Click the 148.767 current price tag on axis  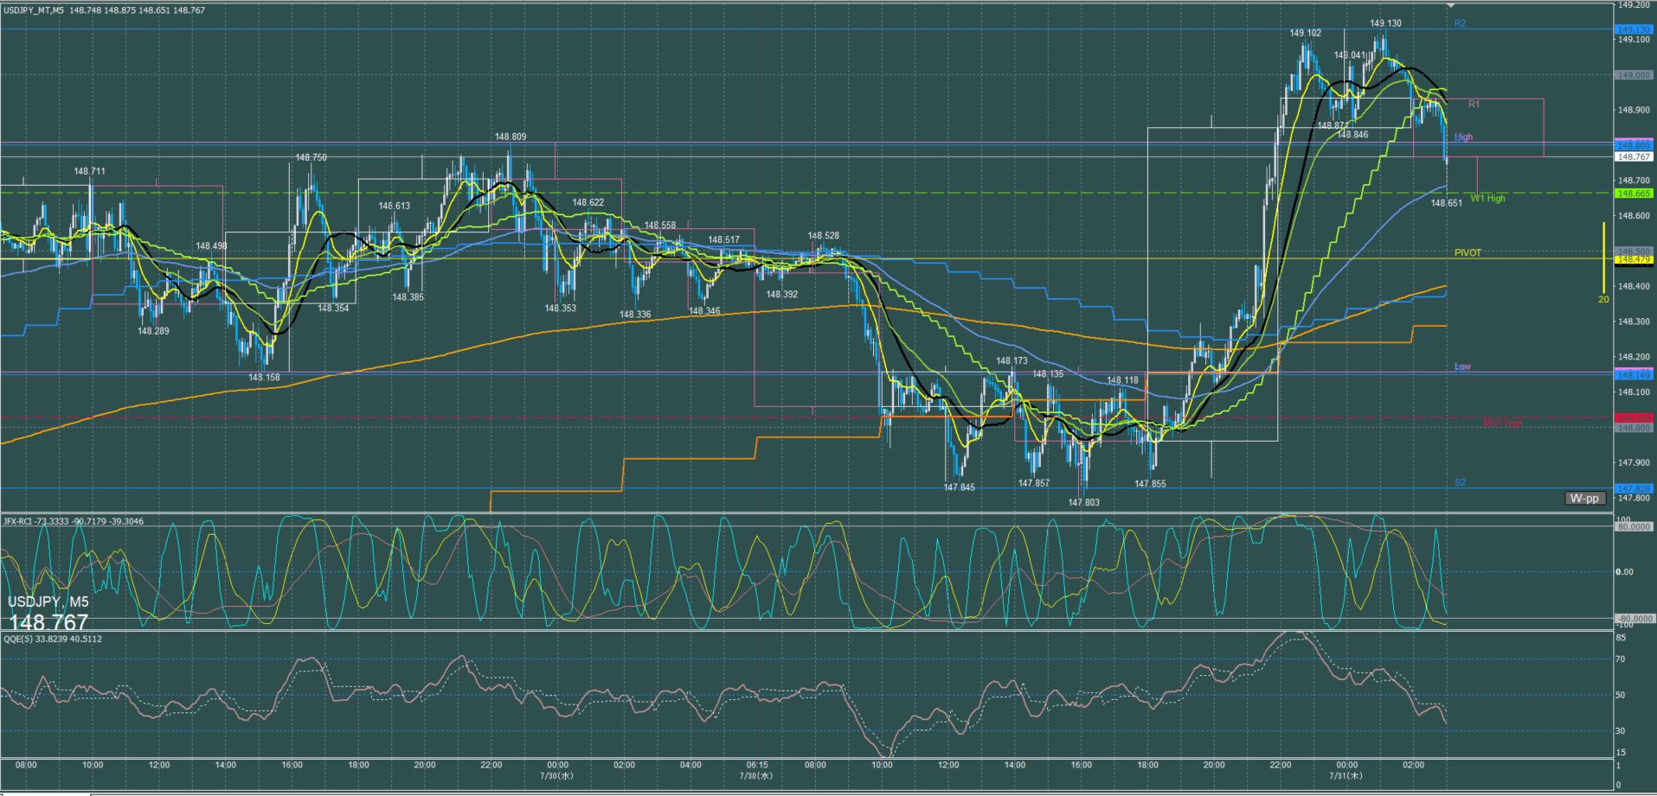click(1634, 156)
